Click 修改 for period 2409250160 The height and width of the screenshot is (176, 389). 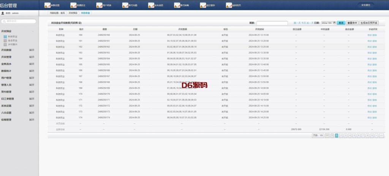[x=370, y=35]
